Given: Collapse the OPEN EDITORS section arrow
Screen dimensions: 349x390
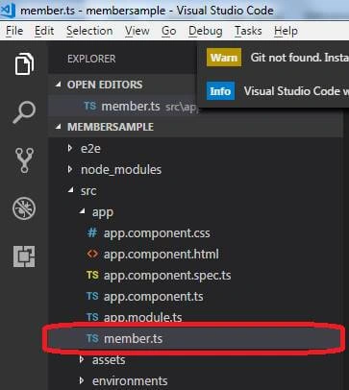Looking at the screenshot, I should [59, 85].
